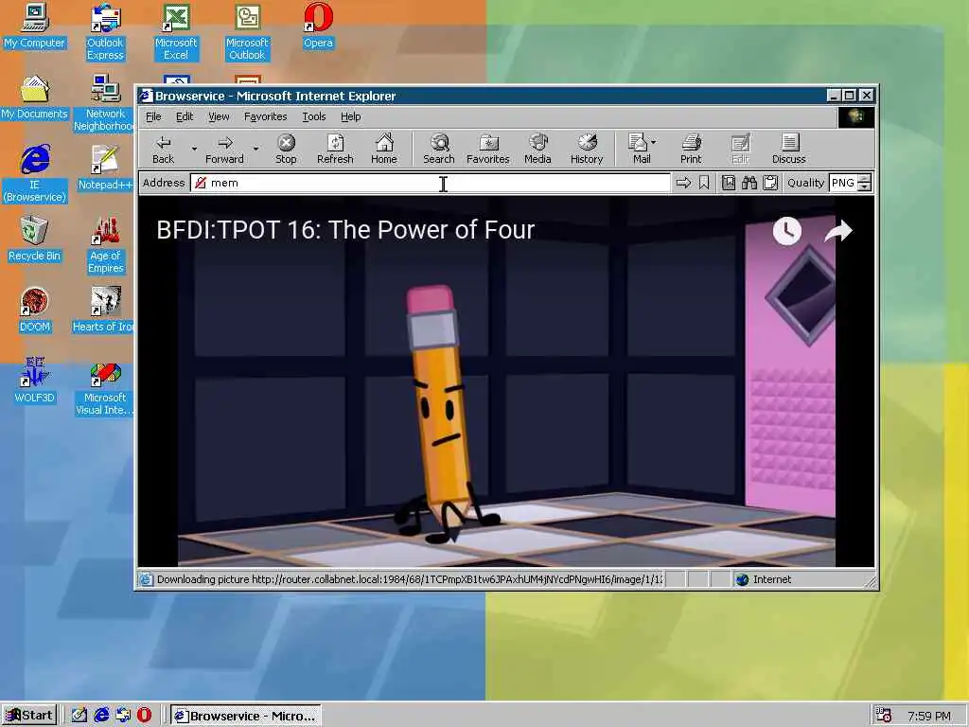
Task: Click the system tray scheduler icon
Action: point(884,716)
